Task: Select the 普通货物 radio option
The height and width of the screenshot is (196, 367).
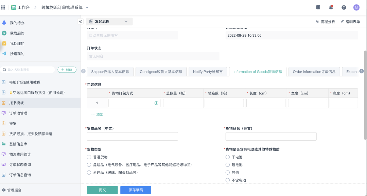Action: click(x=89, y=157)
